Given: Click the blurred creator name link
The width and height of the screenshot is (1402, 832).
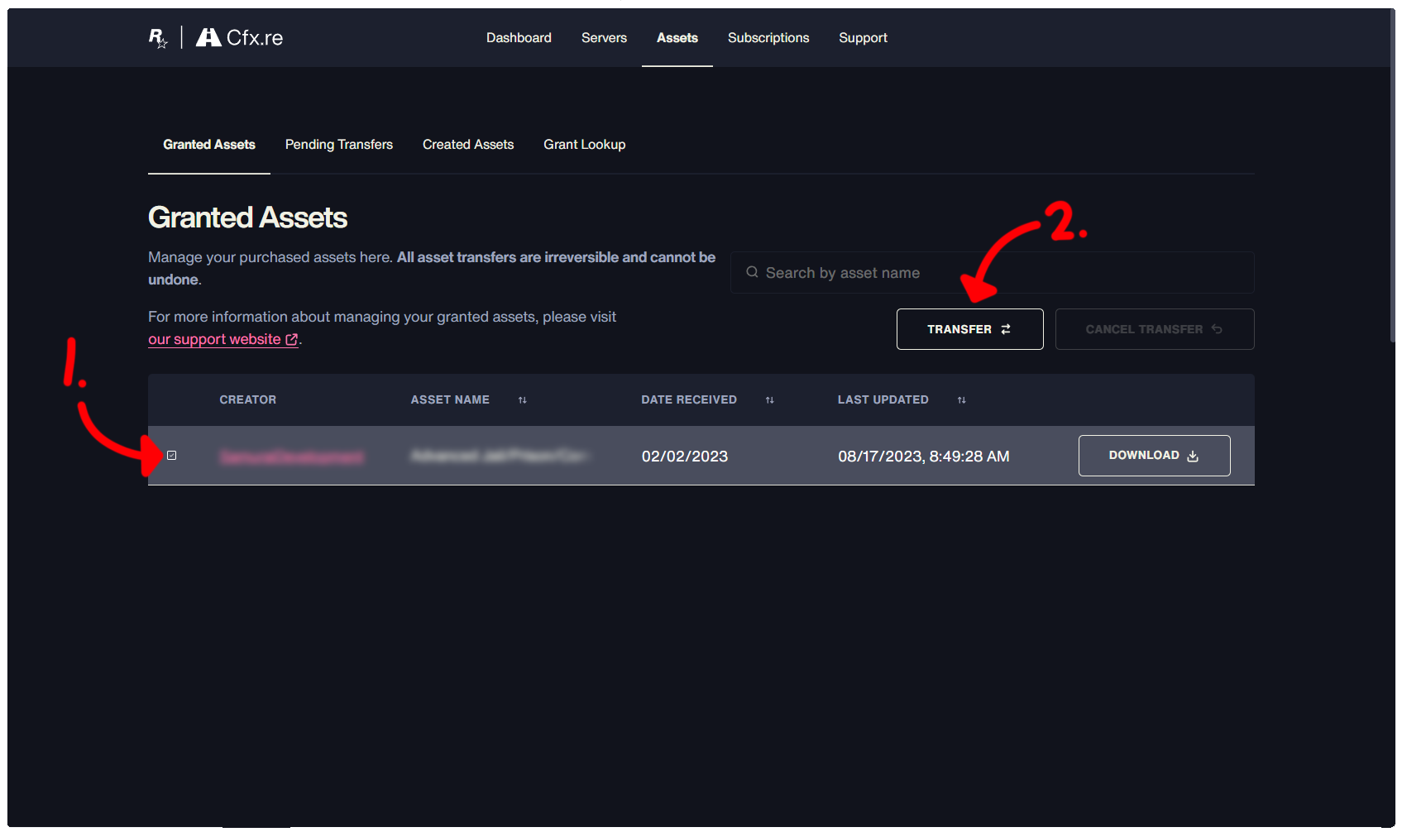Looking at the screenshot, I should 291,457.
